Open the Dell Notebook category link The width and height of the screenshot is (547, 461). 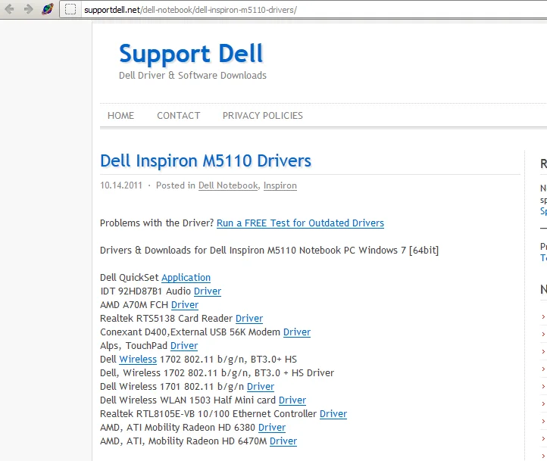tap(228, 185)
